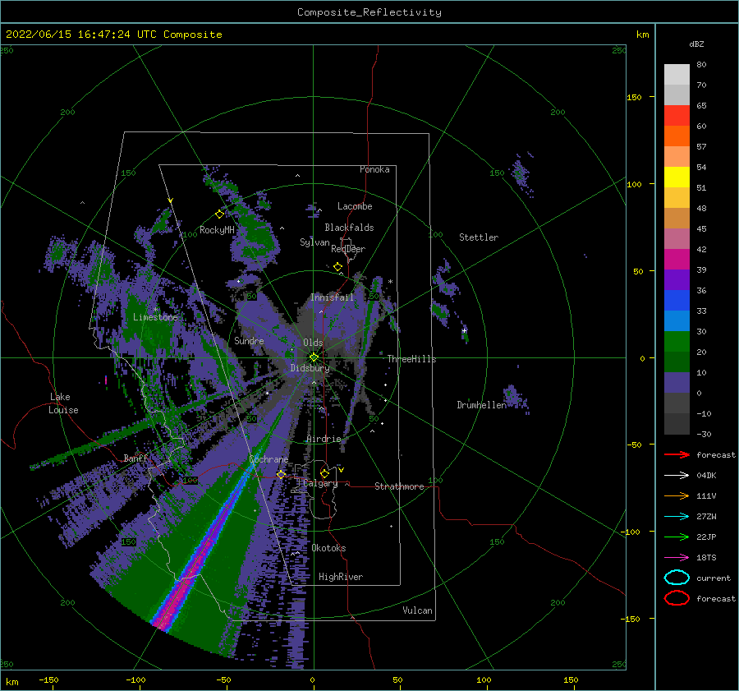Click the Airdrie city label
The width and height of the screenshot is (739, 691).
324,439
